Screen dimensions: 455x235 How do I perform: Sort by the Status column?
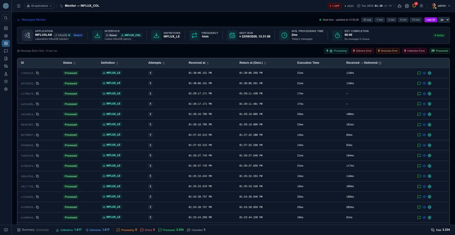pos(69,63)
